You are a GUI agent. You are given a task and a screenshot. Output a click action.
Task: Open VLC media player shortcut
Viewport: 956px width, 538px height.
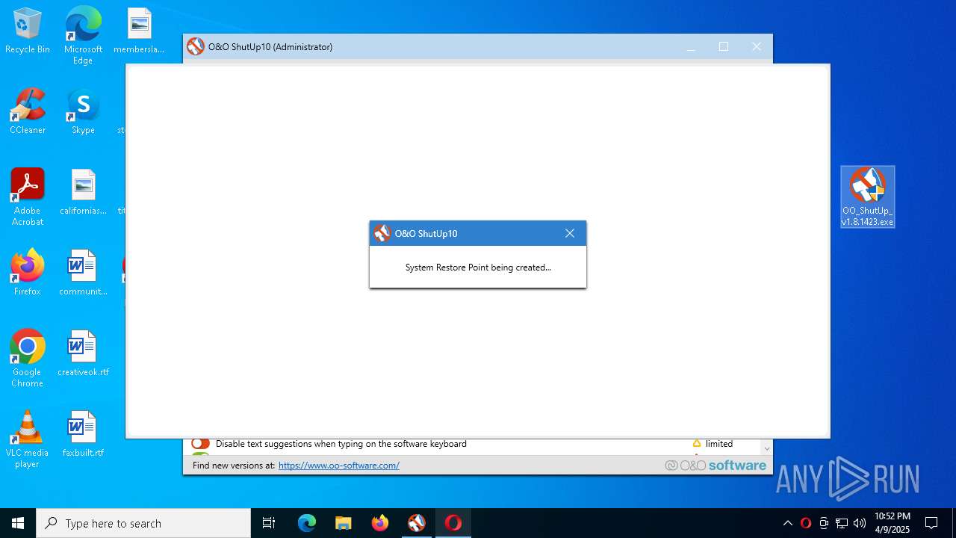28,439
